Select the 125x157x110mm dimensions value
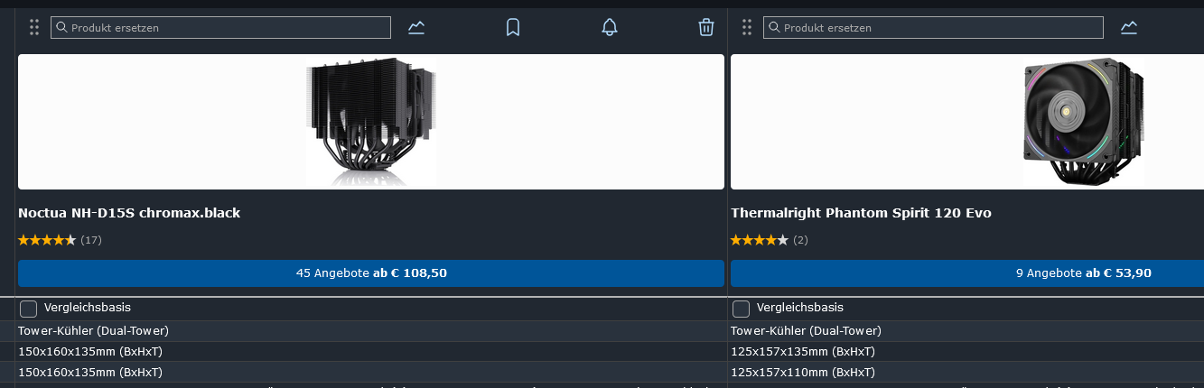 click(803, 372)
